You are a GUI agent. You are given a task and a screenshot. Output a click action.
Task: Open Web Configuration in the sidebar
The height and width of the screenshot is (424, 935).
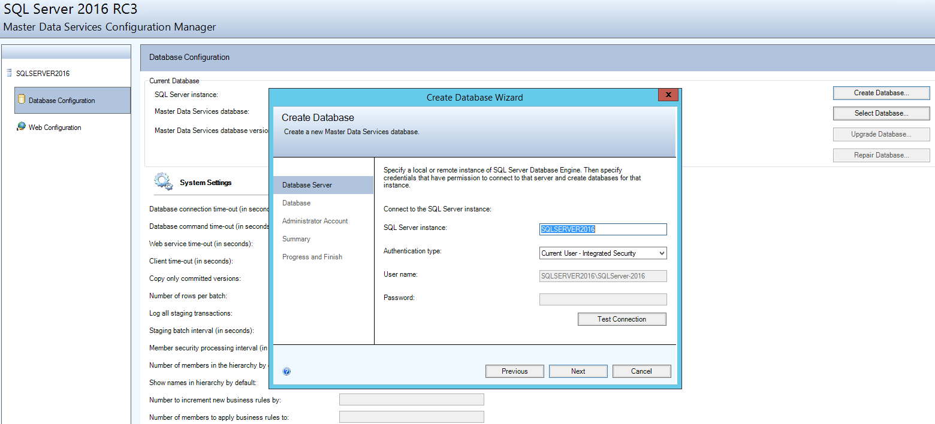55,128
